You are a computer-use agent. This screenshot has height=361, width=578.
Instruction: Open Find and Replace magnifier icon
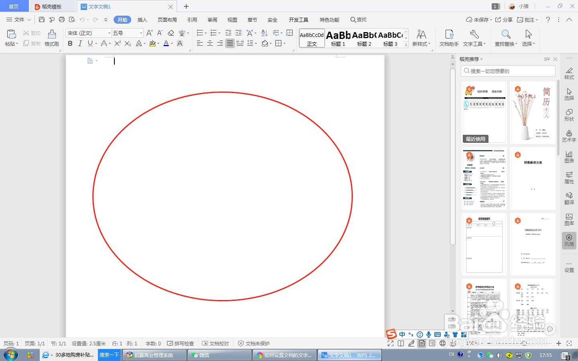pyautogui.click(x=506, y=34)
